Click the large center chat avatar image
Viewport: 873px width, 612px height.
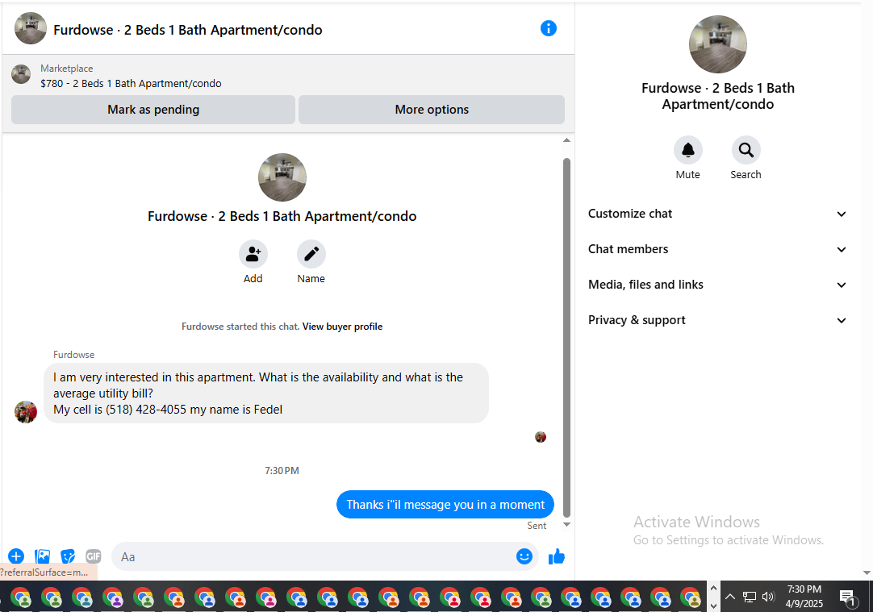point(282,177)
